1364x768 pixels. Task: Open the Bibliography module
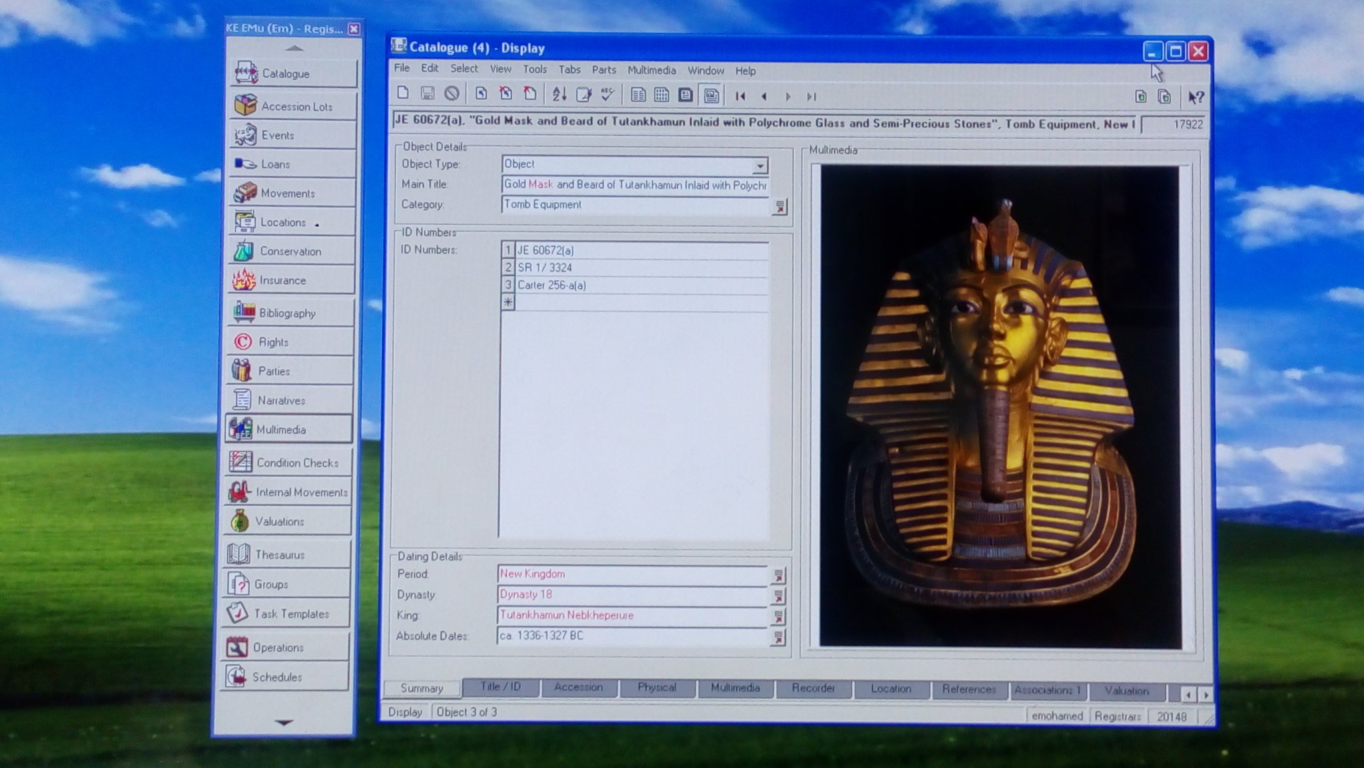291,313
